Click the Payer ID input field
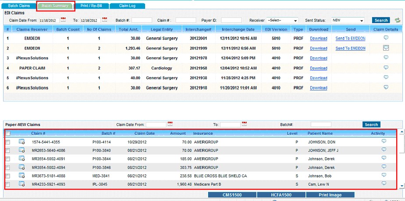Viewport: 405px width, 201px height. coord(231,20)
